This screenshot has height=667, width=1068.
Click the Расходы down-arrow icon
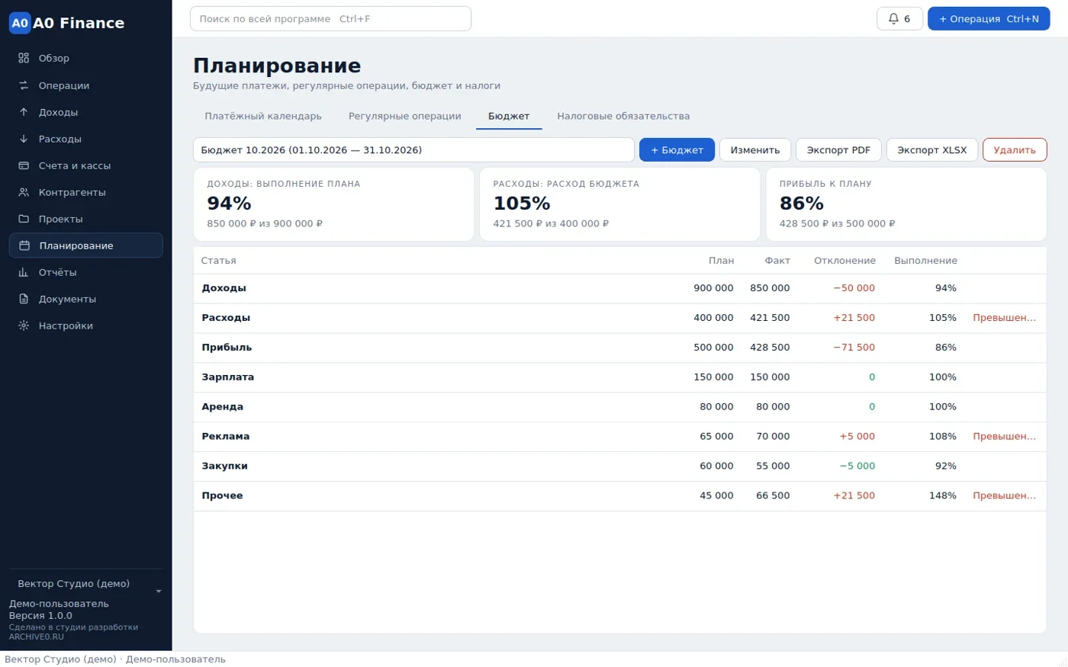click(x=24, y=139)
